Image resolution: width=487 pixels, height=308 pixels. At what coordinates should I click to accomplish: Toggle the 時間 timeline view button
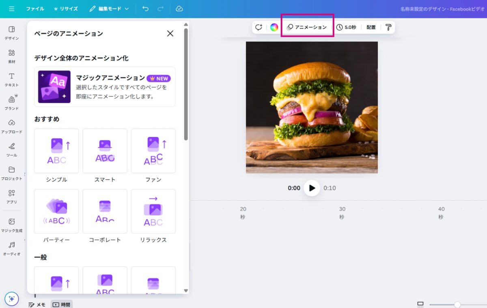(62, 304)
